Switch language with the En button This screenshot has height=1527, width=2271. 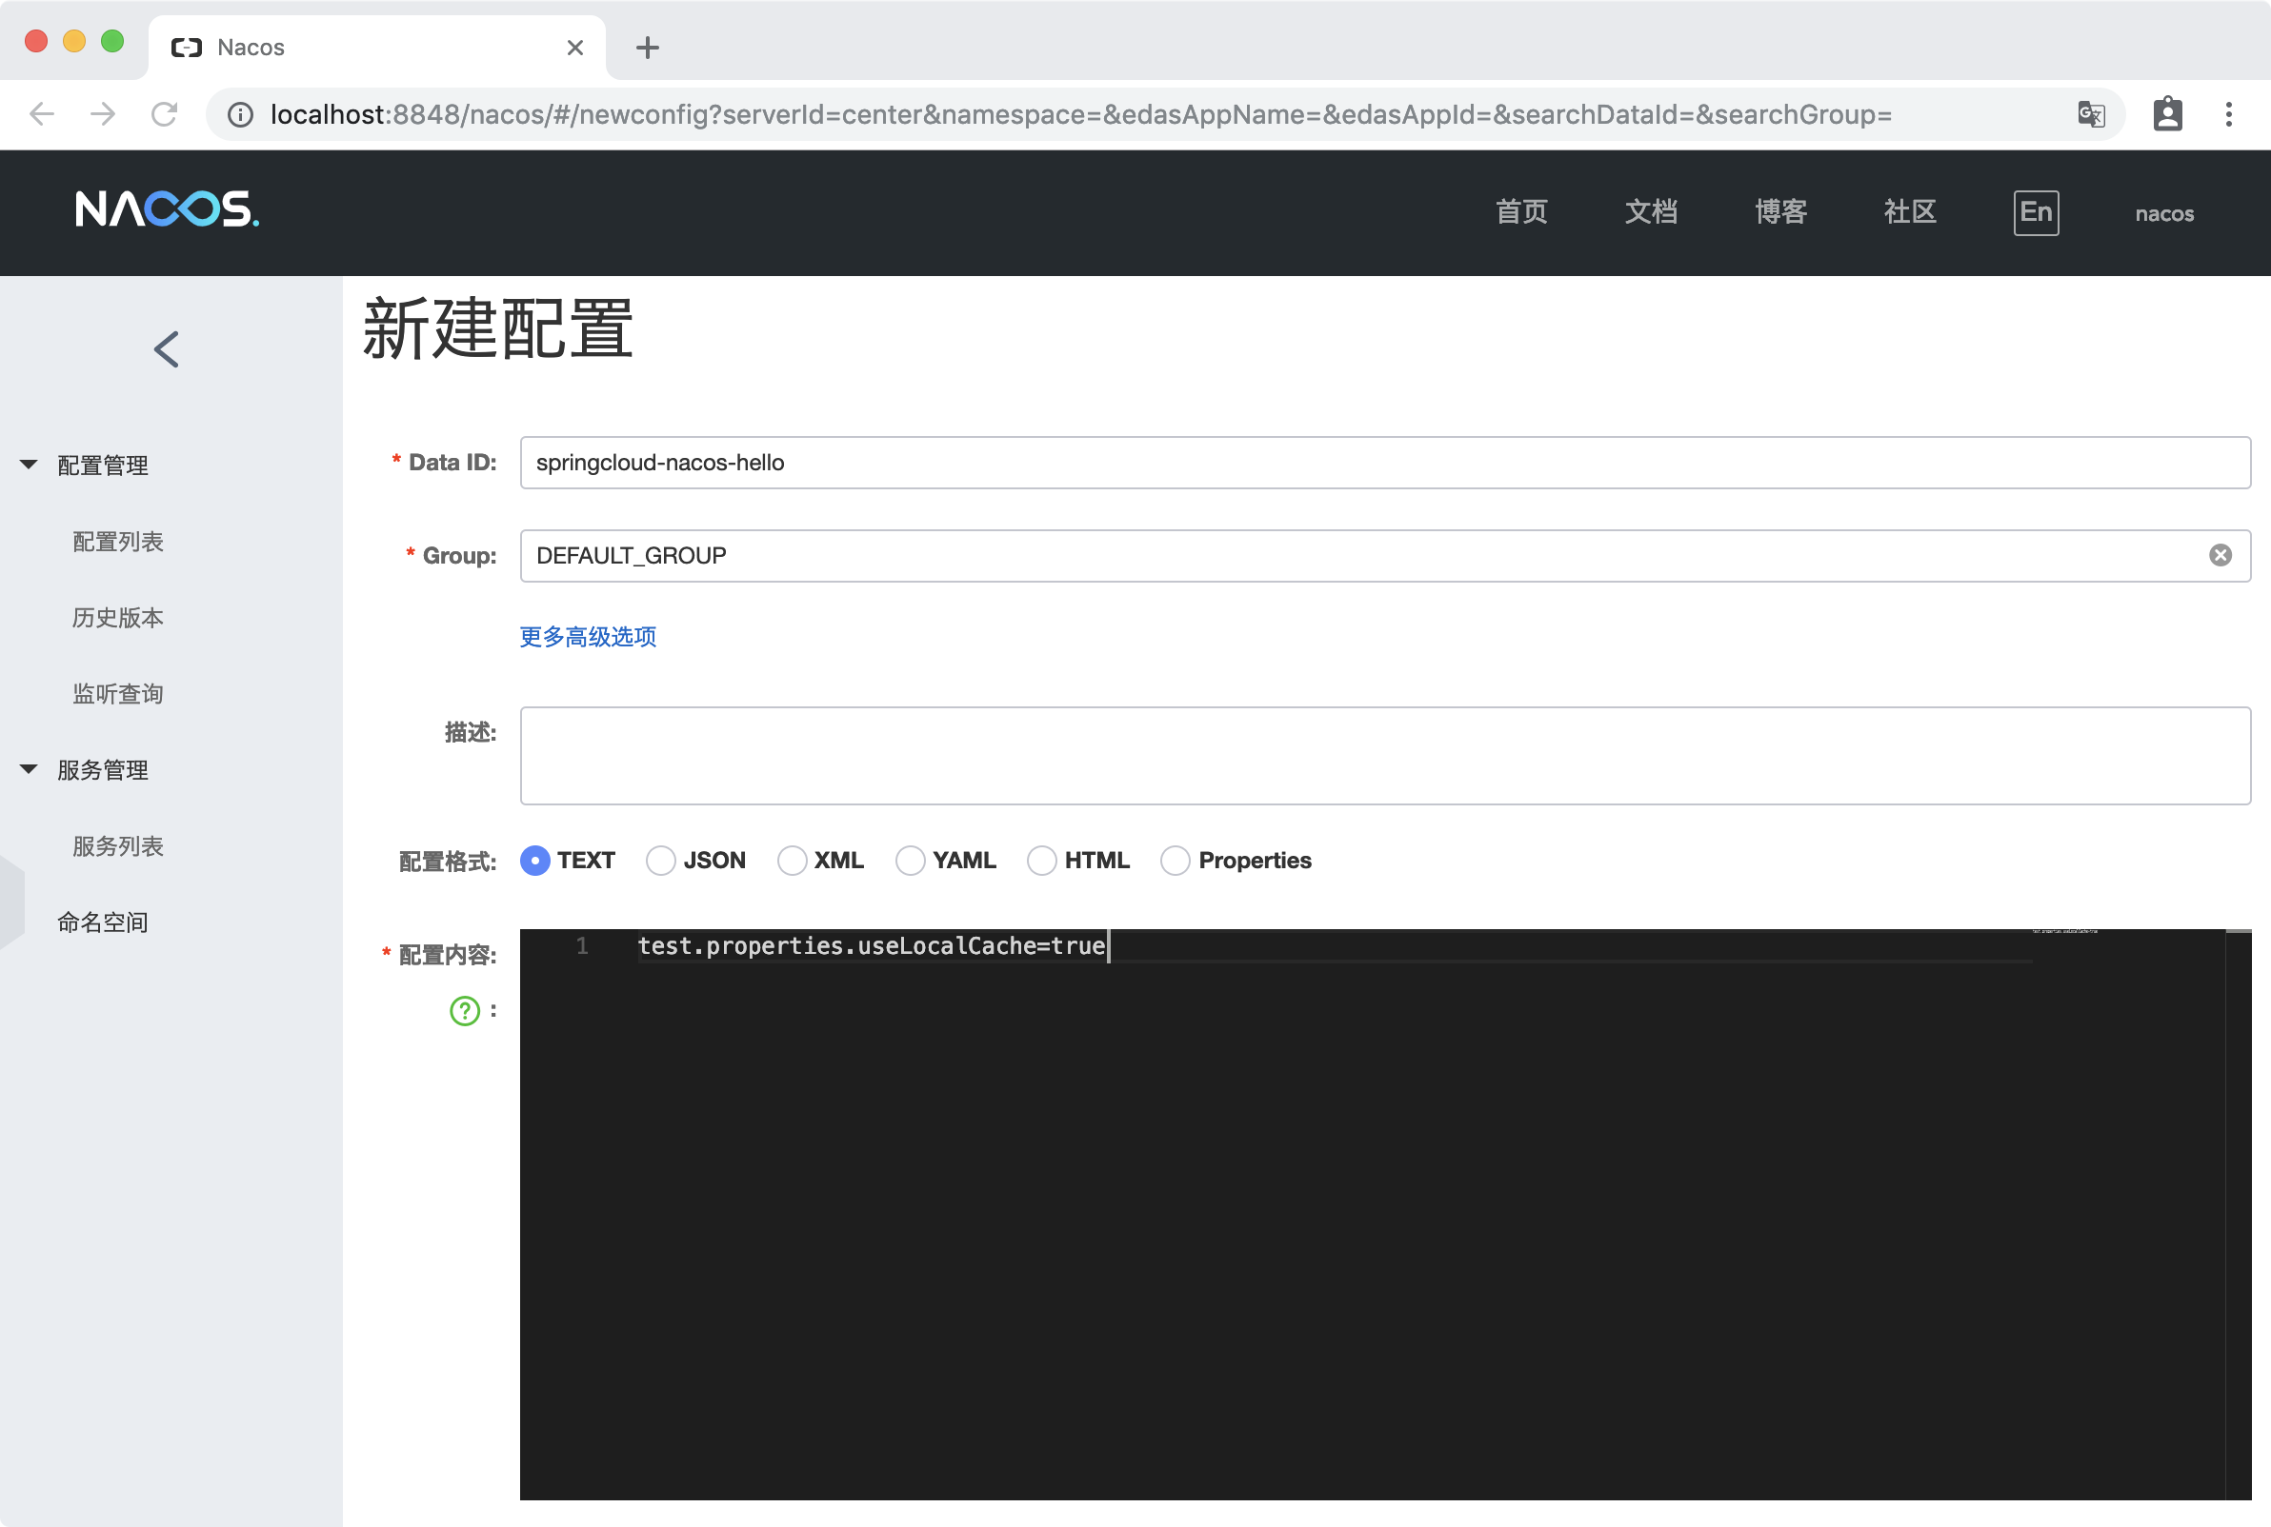pyautogui.click(x=2035, y=212)
